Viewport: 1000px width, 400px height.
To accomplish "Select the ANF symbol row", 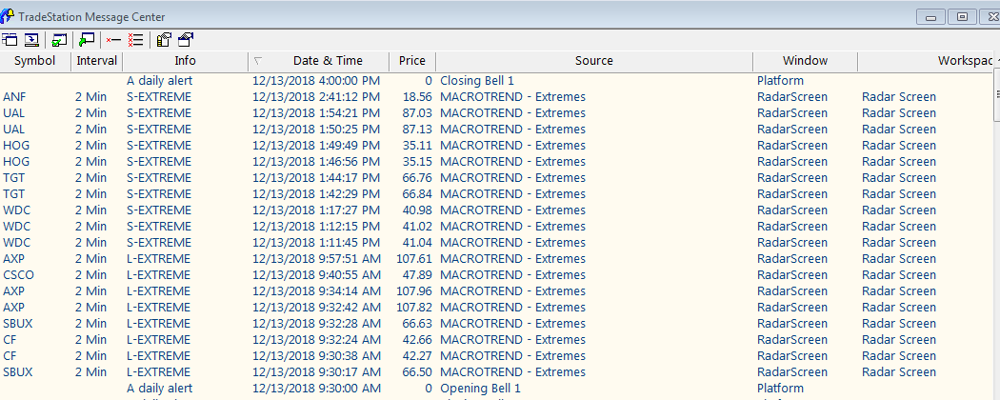I will (x=12, y=97).
